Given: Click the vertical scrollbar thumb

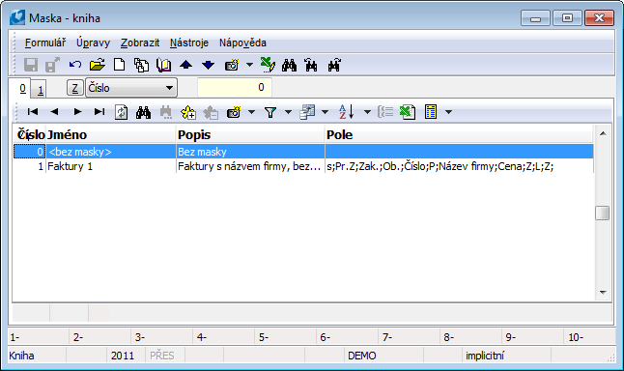Looking at the screenshot, I should [x=603, y=213].
